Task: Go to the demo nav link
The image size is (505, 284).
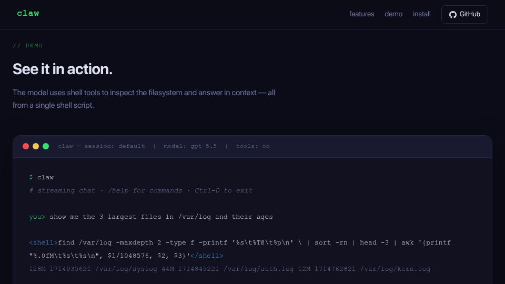Action: 393,14
